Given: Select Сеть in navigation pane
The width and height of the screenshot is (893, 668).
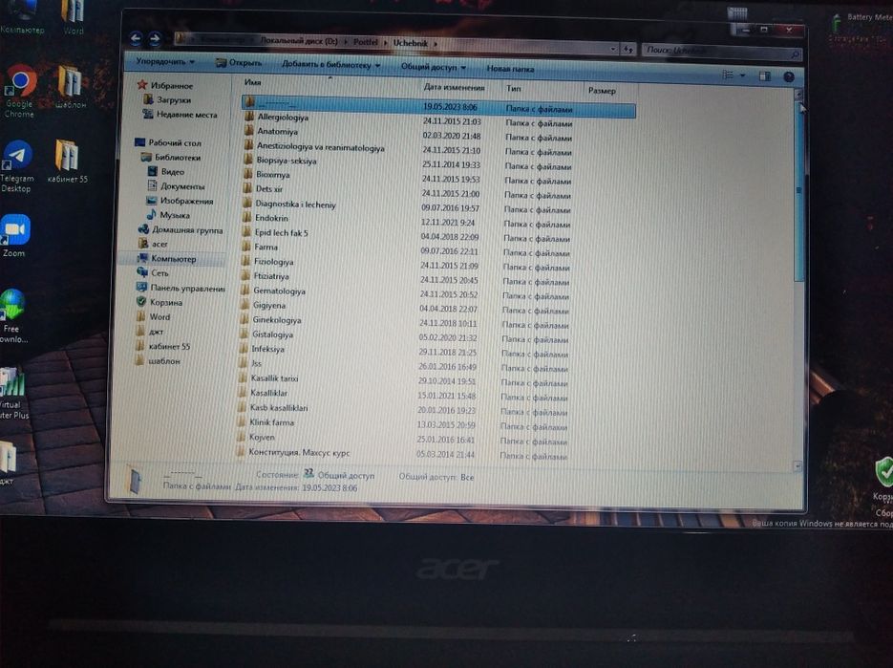Looking at the screenshot, I should pos(153,273).
